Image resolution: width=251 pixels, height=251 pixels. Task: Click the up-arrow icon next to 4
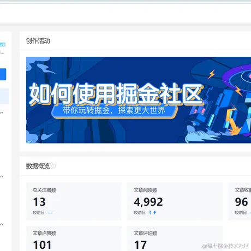[155, 212]
